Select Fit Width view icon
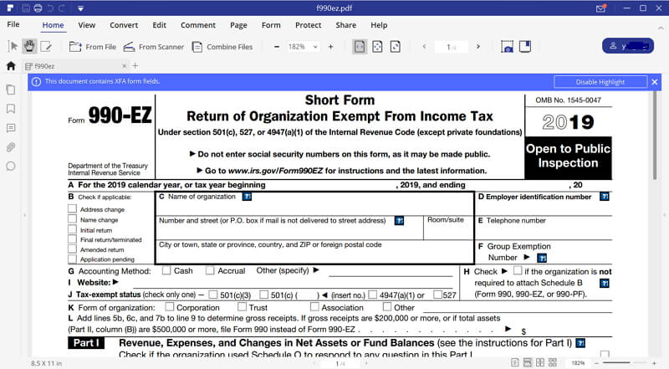Image resolution: width=669 pixels, height=369 pixels. [x=360, y=47]
